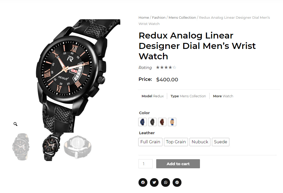The width and height of the screenshot is (283, 193).
Task: Share product via Twitter icon
Action: 154,182
